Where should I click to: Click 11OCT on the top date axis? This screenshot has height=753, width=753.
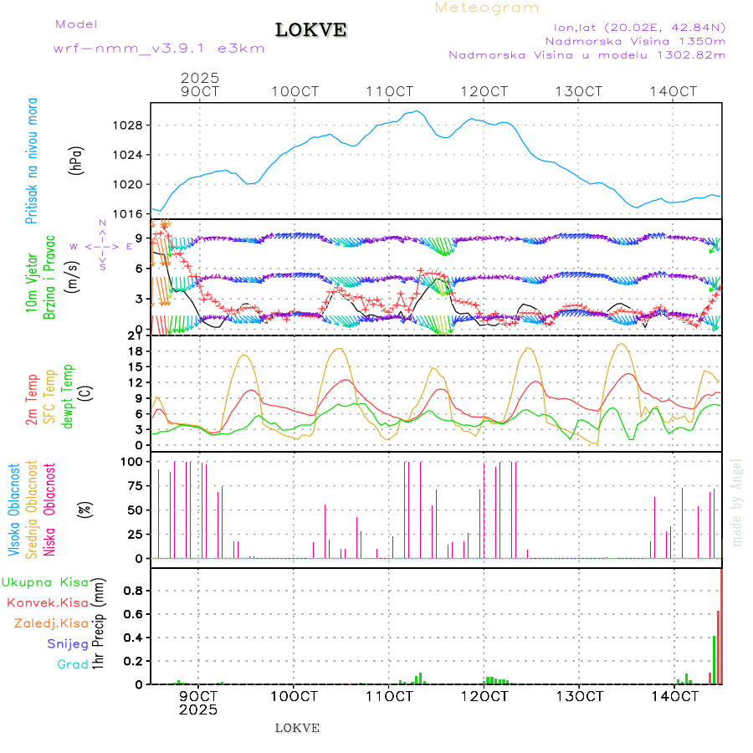point(391,91)
